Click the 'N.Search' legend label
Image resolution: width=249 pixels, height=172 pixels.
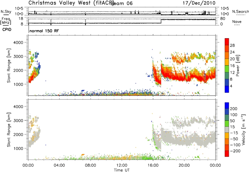(240, 11)
